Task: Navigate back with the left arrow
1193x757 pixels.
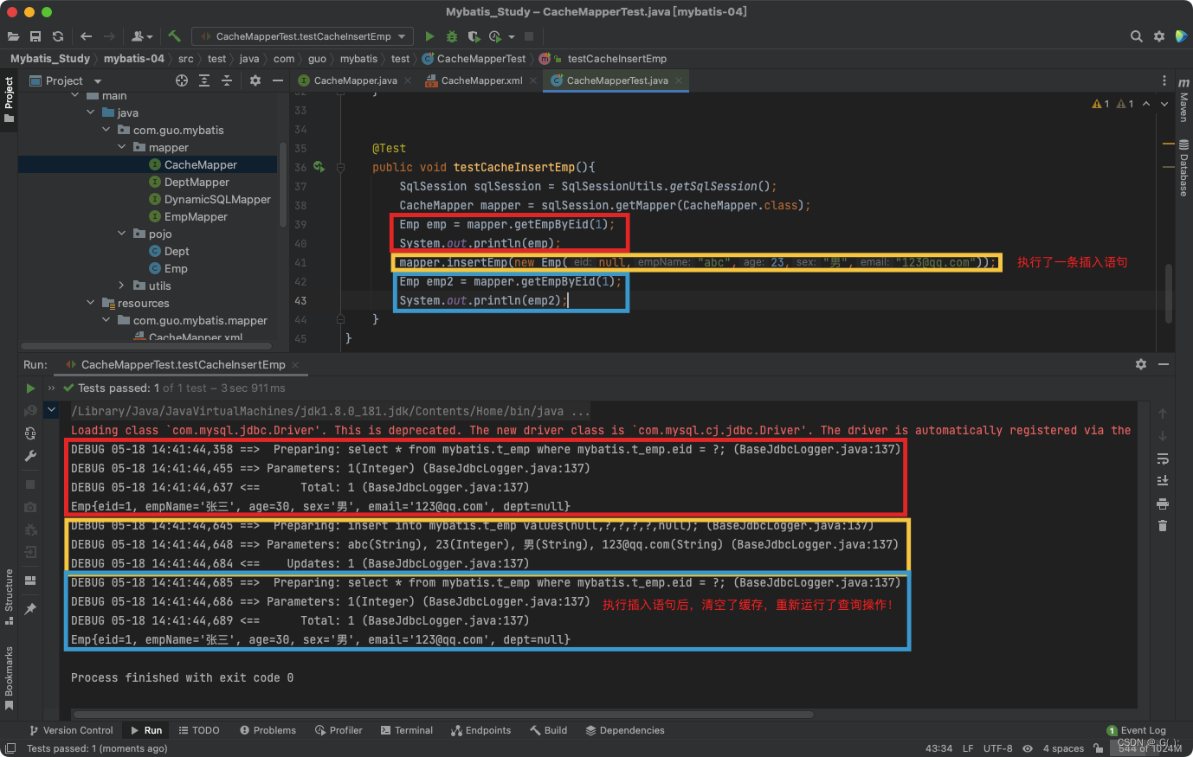Action: click(x=86, y=36)
